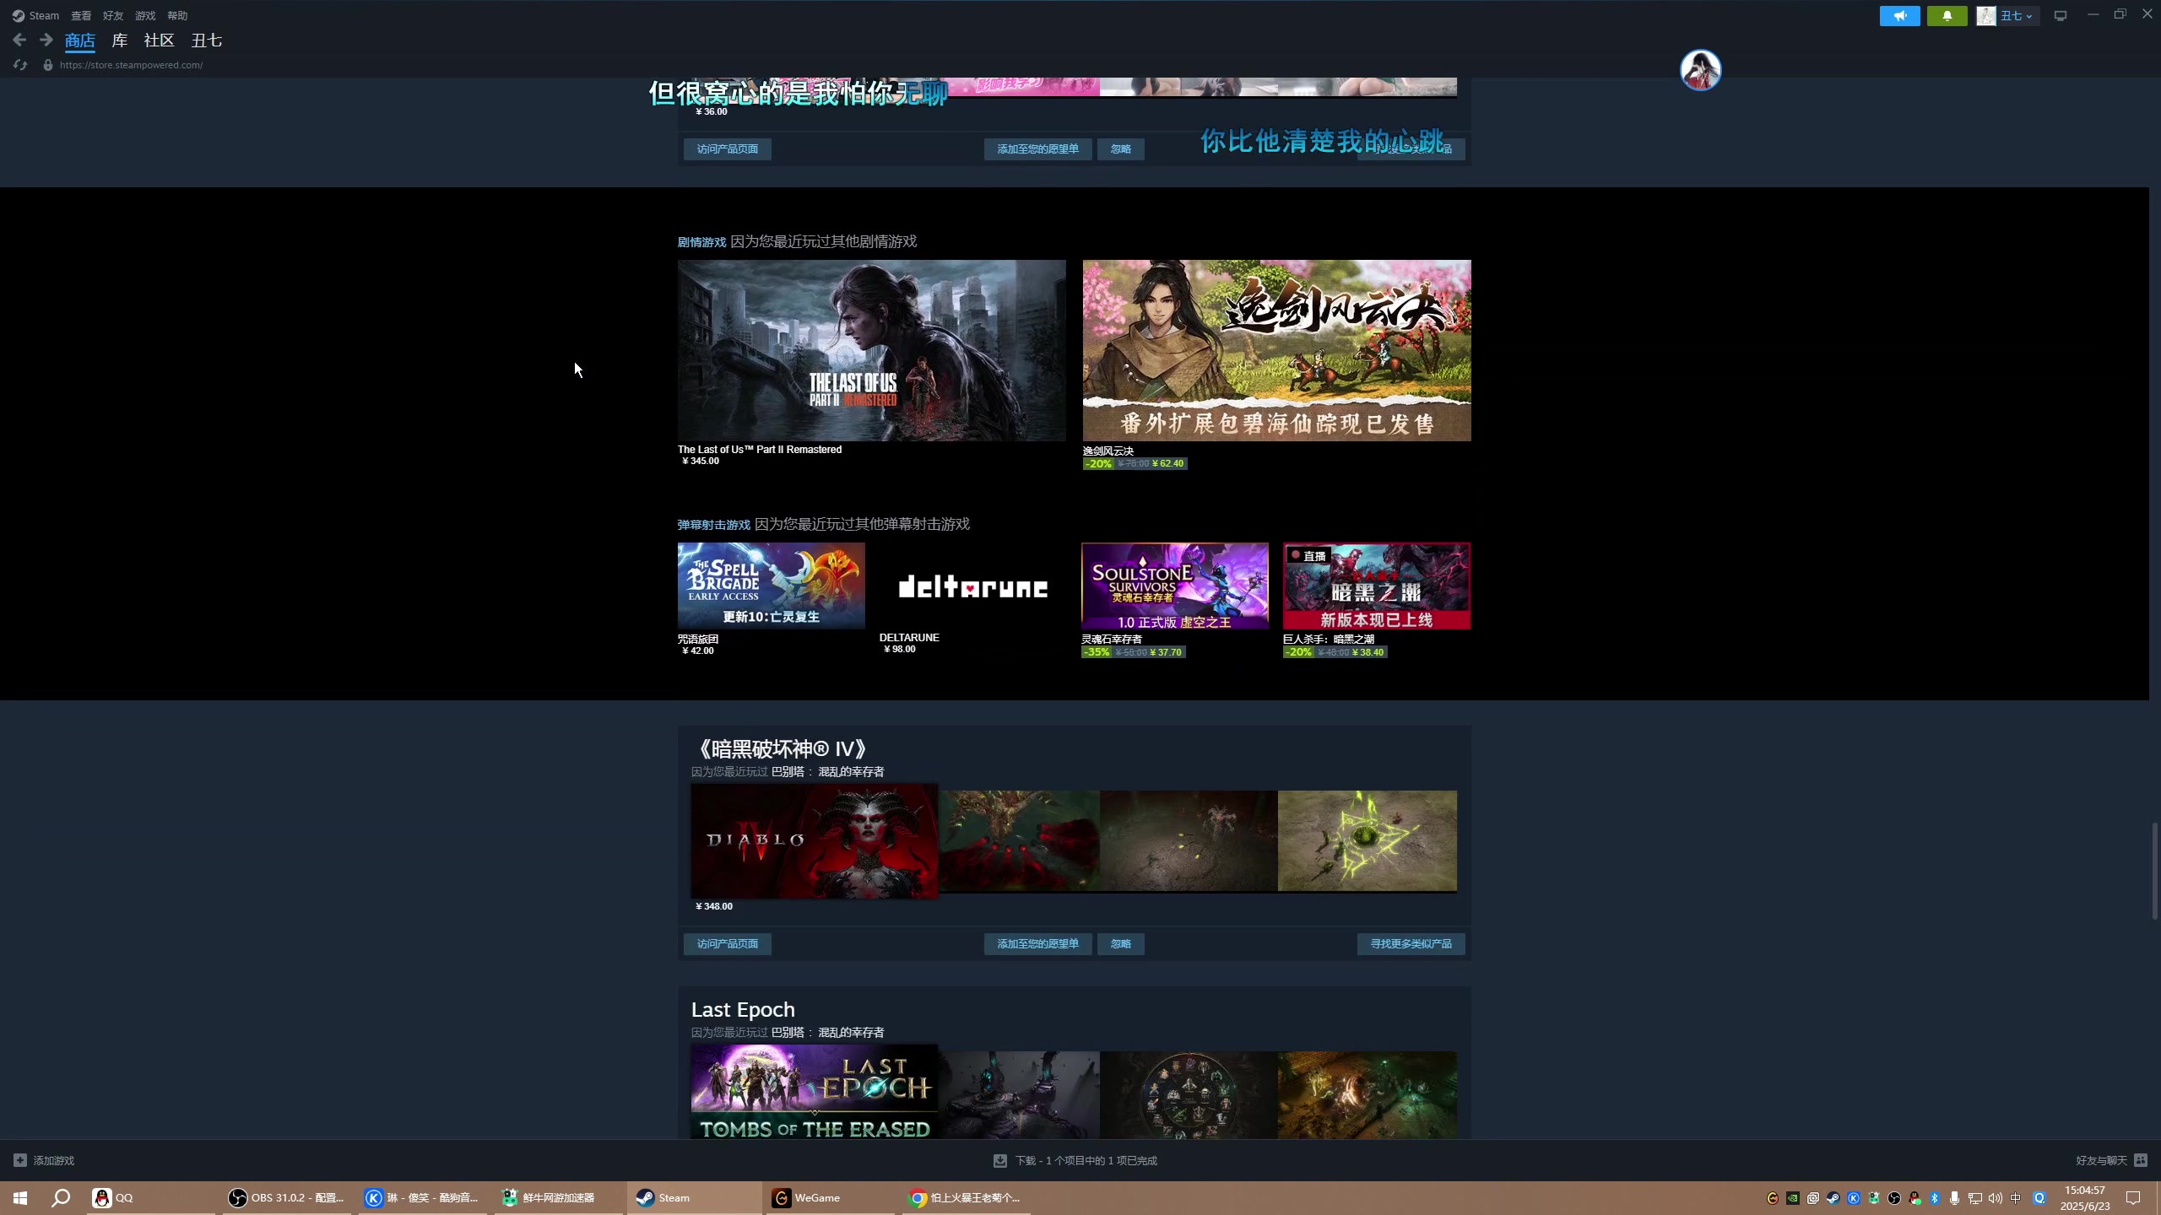Go back with the left arrow navigation icon
This screenshot has width=2161, height=1215.
coord(19,40)
